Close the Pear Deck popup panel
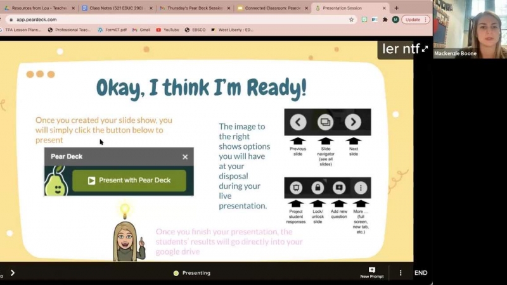The width and height of the screenshot is (507, 285). 185,156
